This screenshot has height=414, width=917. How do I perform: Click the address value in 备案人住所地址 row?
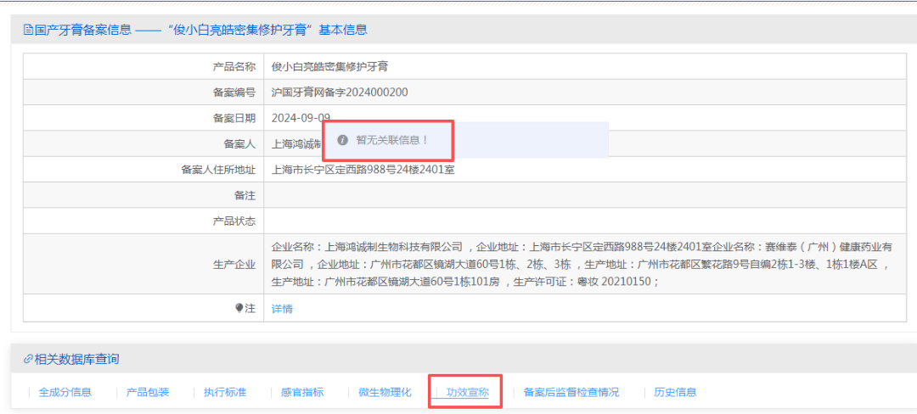click(363, 170)
